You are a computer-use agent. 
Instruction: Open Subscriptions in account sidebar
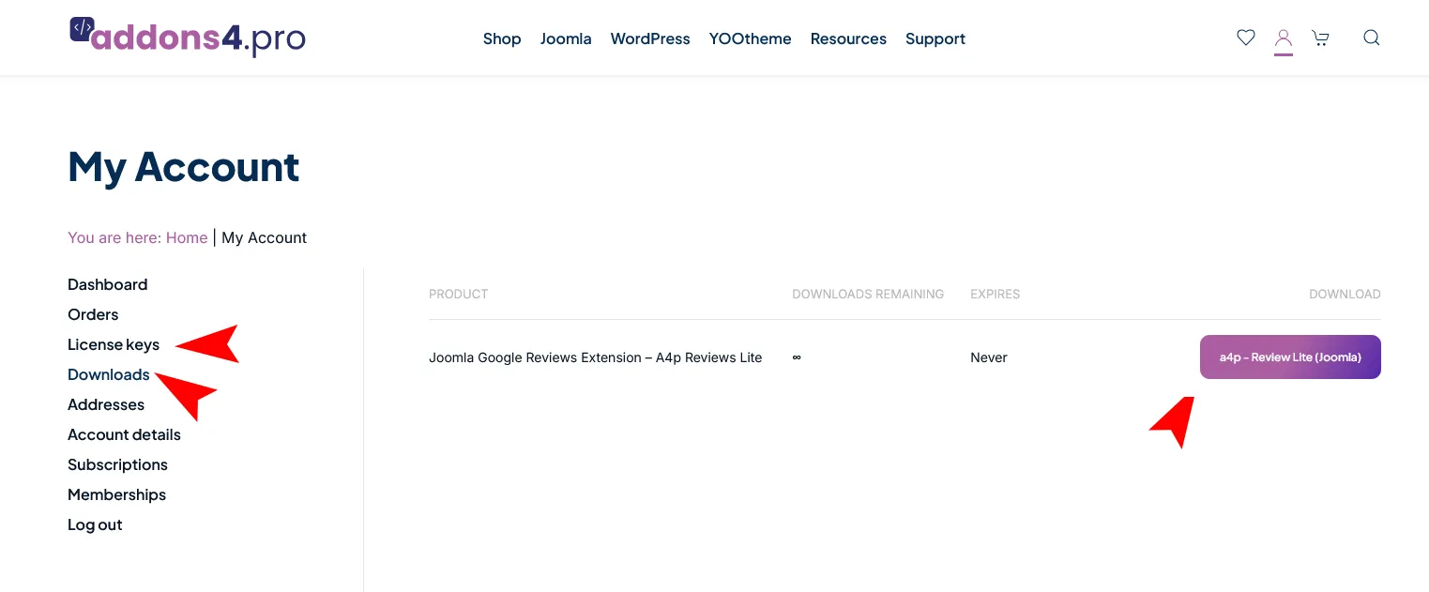point(117,464)
